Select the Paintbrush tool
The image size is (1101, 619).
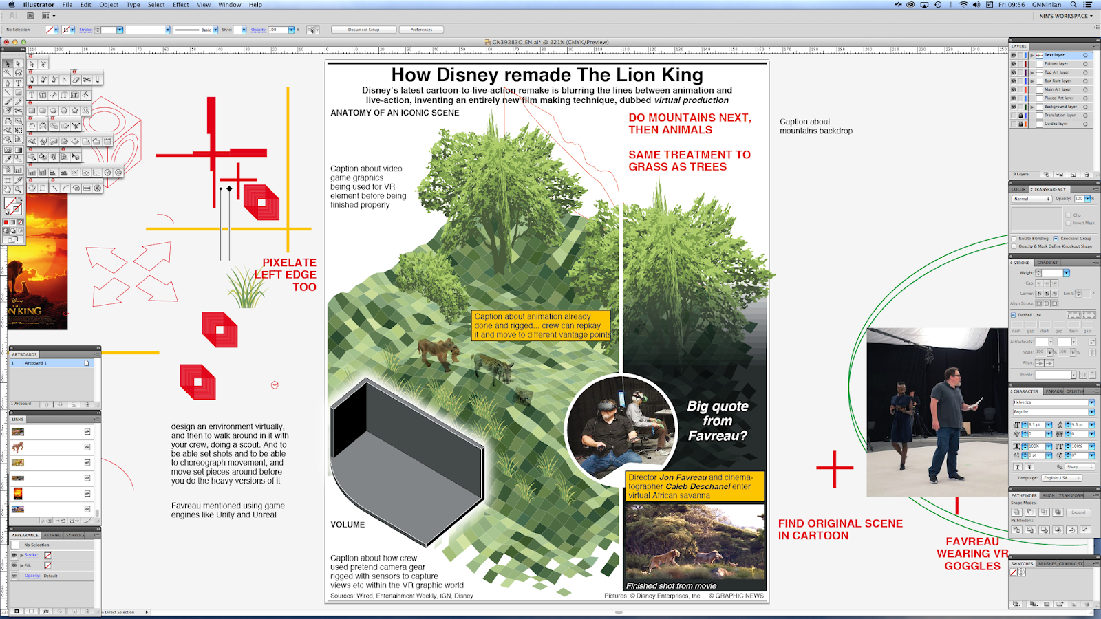coord(8,102)
